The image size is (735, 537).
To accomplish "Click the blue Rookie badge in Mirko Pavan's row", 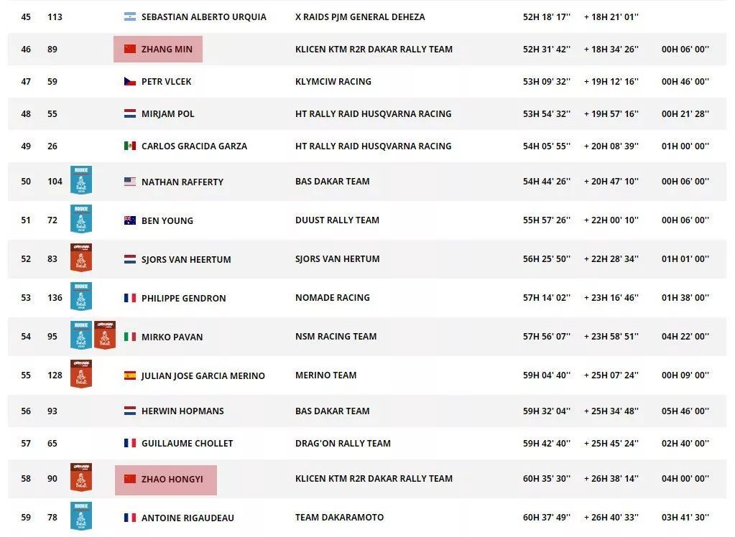I will [81, 335].
